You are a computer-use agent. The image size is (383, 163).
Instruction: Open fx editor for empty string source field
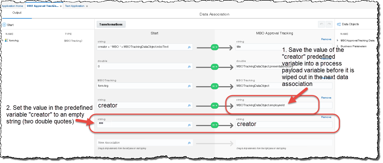pyautogui.click(x=189, y=125)
